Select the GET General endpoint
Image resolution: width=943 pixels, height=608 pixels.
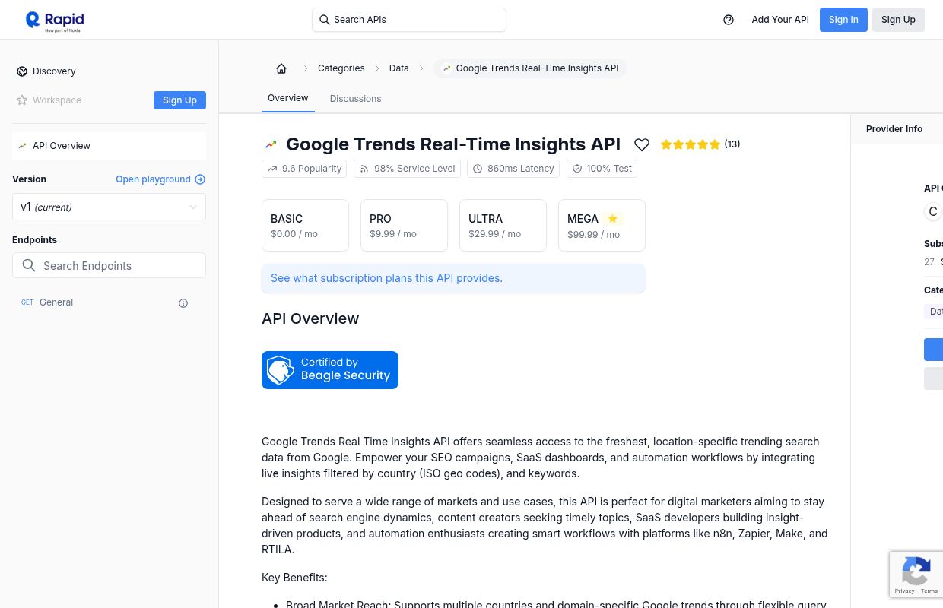click(109, 302)
